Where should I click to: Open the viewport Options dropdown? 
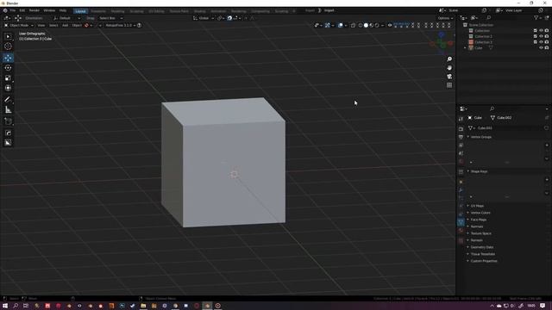click(x=445, y=18)
